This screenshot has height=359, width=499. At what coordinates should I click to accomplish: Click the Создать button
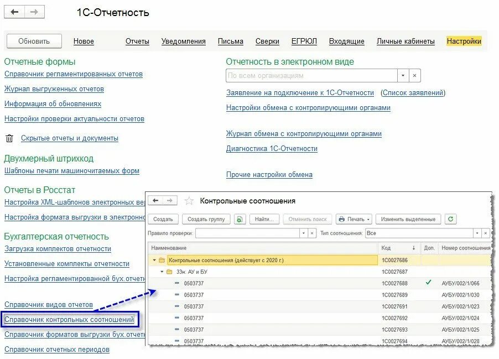163,219
